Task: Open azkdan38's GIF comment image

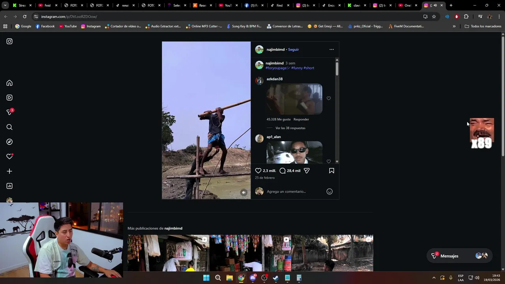Action: coord(294,99)
